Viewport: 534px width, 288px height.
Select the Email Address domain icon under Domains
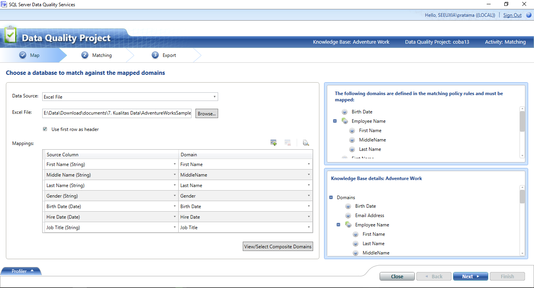348,215
